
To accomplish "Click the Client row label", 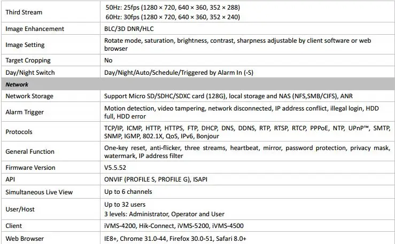I will coord(13,226).
